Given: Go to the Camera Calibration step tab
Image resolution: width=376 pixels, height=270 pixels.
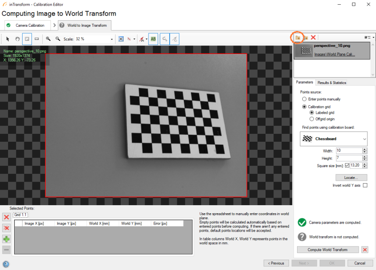Looking at the screenshot, I should pos(28,25).
